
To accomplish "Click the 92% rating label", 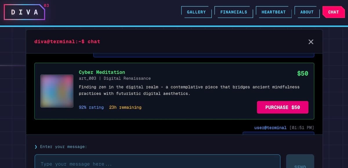I will 91,107.
